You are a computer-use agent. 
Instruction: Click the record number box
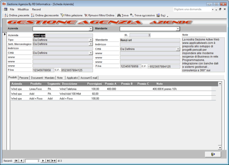click(x=33, y=161)
